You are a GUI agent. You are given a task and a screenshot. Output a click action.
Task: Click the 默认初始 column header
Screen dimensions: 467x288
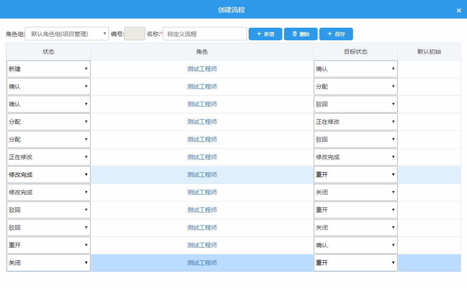(429, 52)
